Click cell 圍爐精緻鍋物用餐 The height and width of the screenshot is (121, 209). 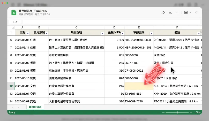pyautogui.click(x=76, y=78)
